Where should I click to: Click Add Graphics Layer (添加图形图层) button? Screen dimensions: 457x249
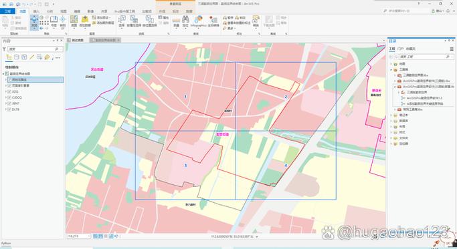(103, 23)
